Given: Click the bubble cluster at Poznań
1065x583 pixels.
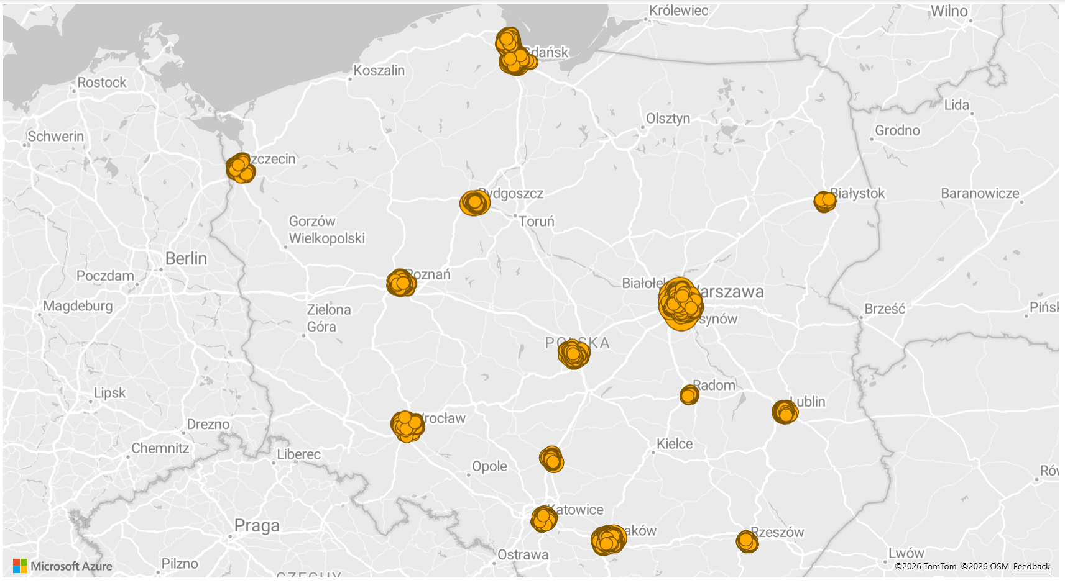Looking at the screenshot, I should [401, 283].
